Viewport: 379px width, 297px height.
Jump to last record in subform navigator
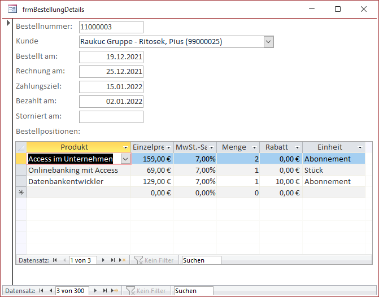113,260
